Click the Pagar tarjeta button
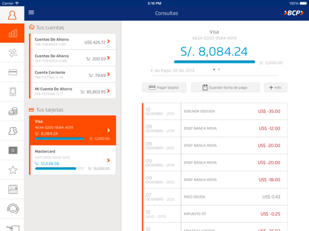 pyautogui.click(x=164, y=87)
